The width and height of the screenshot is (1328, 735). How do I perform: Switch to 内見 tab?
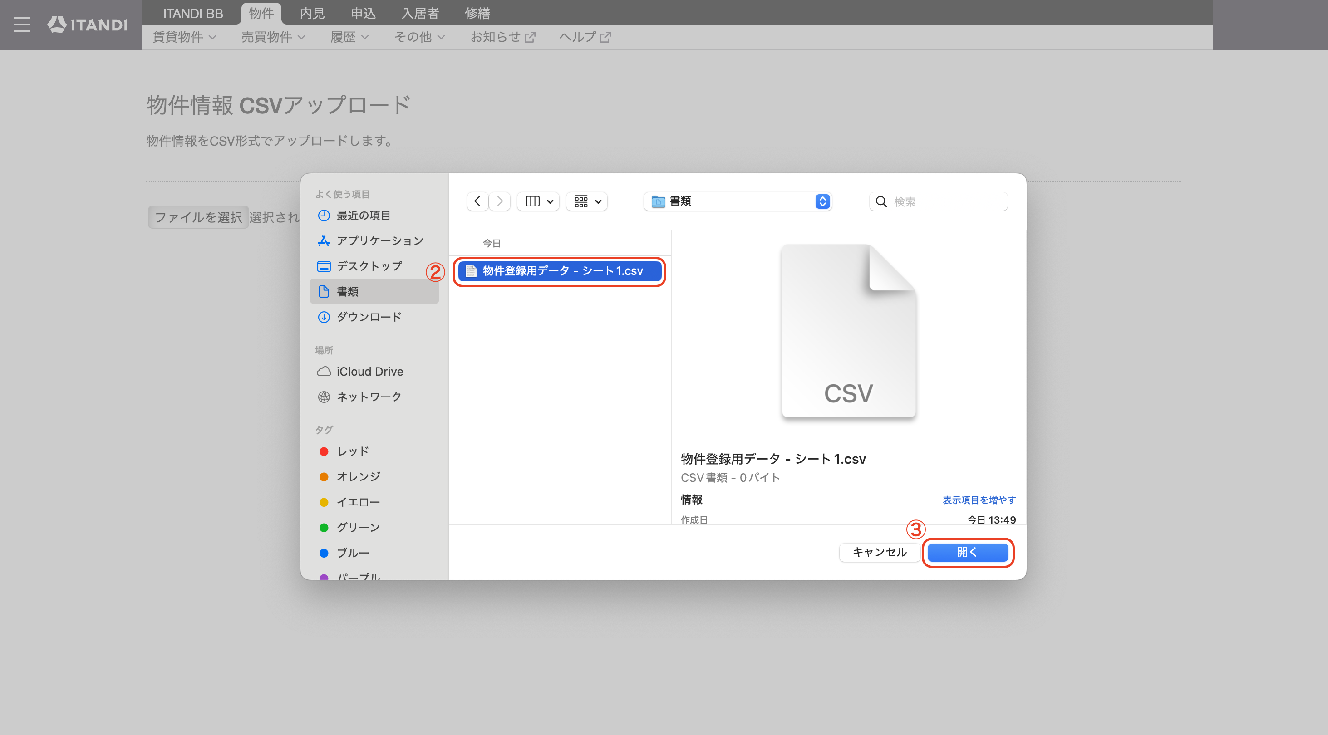tap(312, 14)
